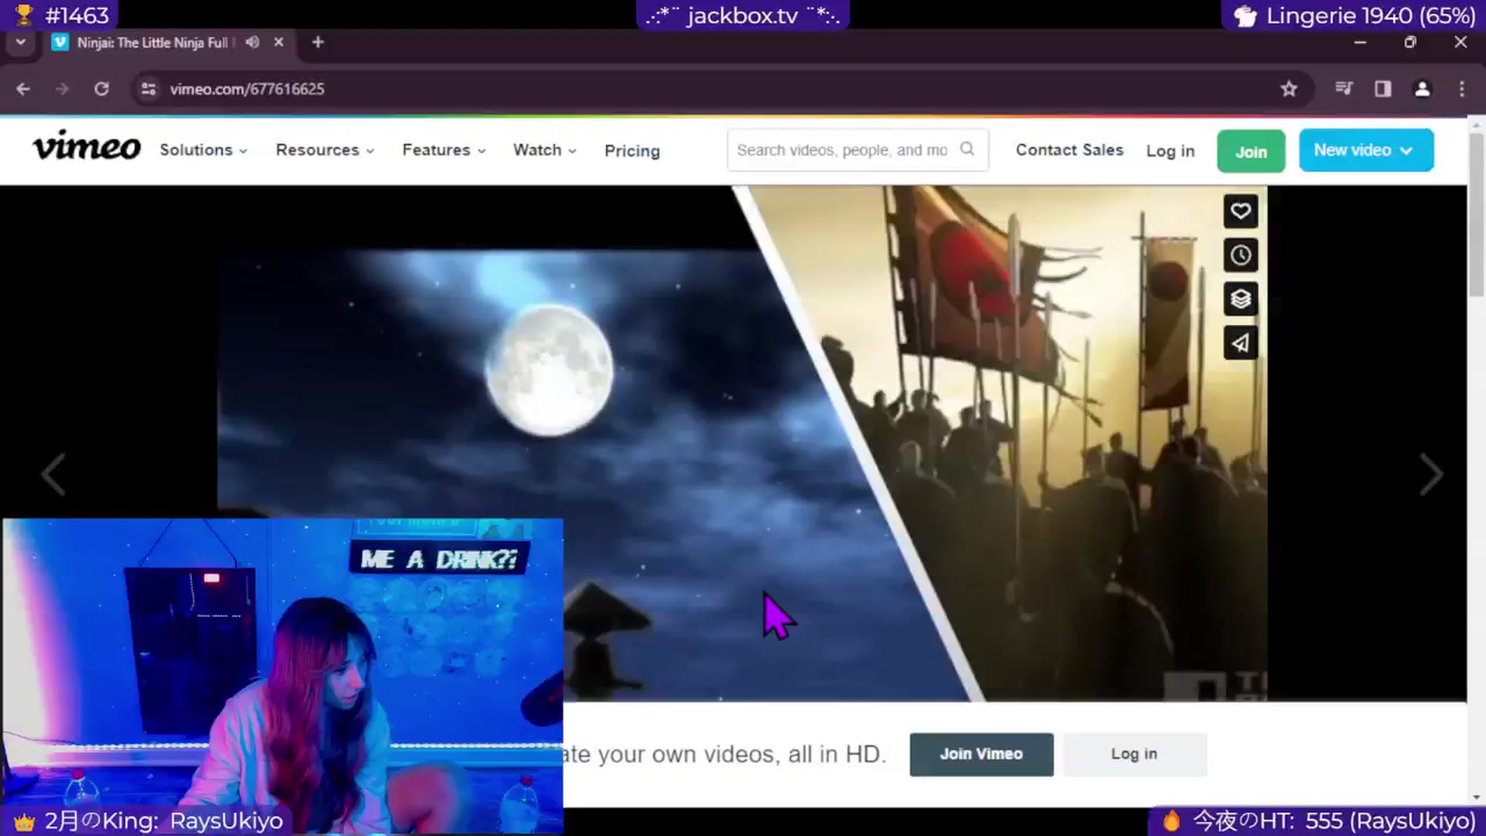Expand the Solutions menu

pyautogui.click(x=204, y=150)
